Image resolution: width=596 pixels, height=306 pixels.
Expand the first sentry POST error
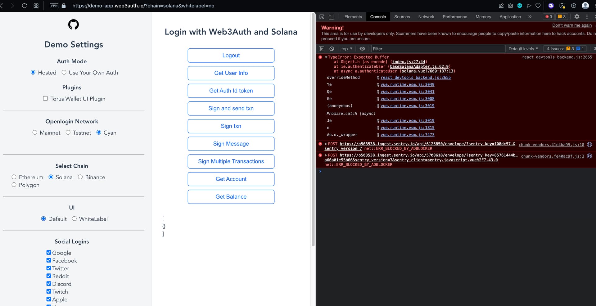(326, 144)
